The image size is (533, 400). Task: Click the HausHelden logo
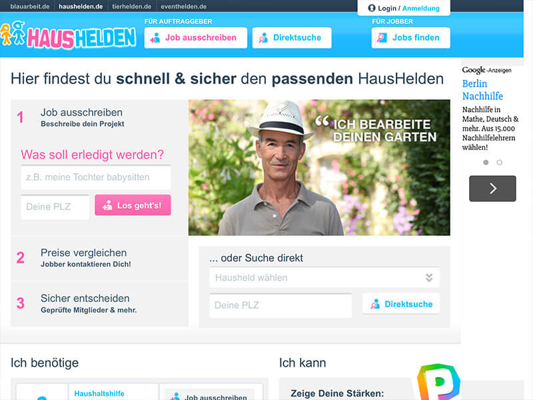coord(68,35)
